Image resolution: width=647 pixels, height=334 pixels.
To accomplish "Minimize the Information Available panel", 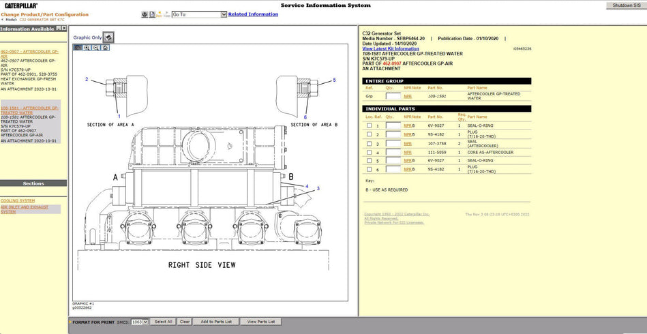I will point(57,29).
